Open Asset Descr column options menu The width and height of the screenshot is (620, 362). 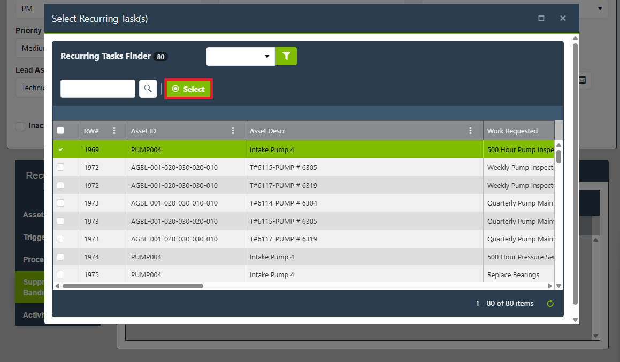[470, 131]
